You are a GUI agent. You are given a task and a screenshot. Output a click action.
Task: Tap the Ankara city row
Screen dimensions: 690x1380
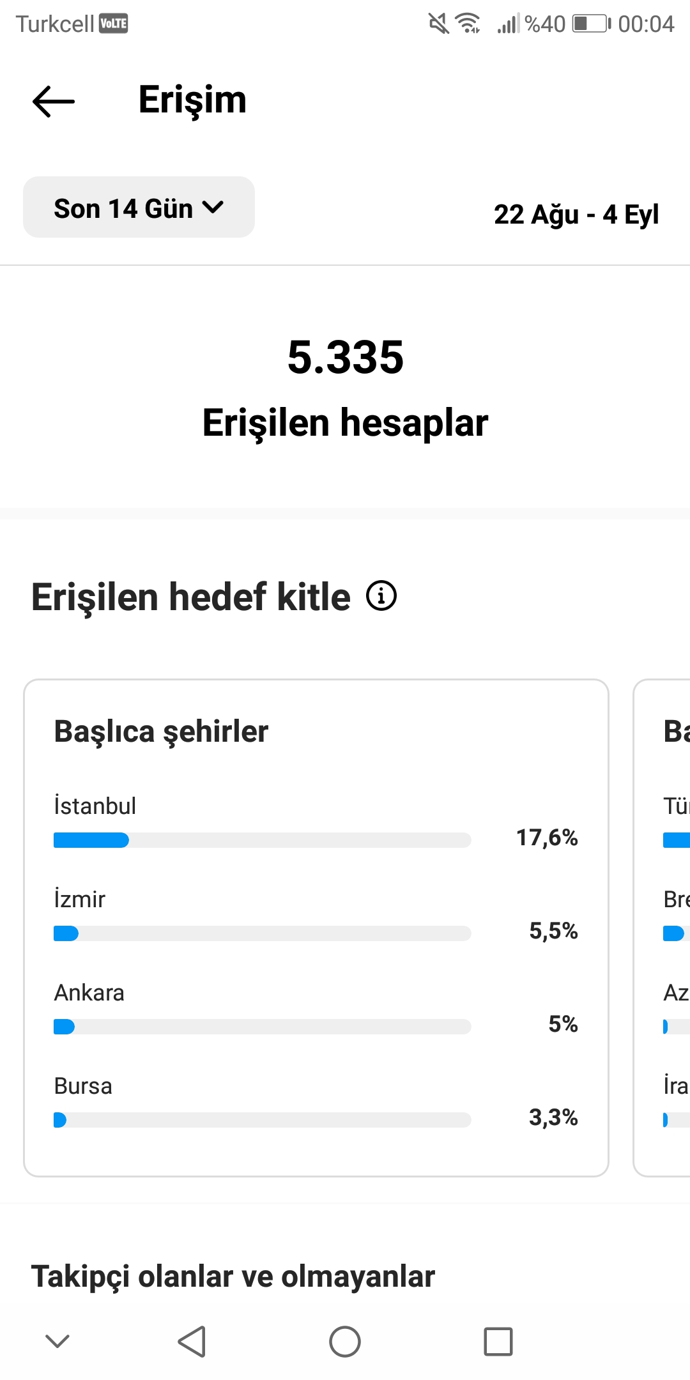(316, 1008)
